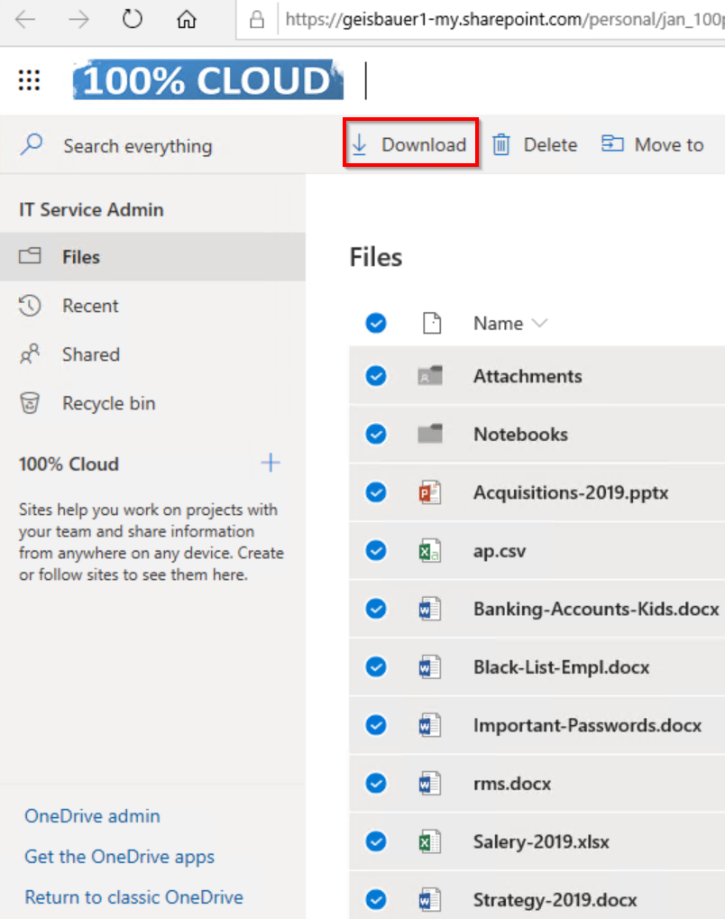Click the Attachments folder icon
The image size is (725, 919).
pos(430,377)
